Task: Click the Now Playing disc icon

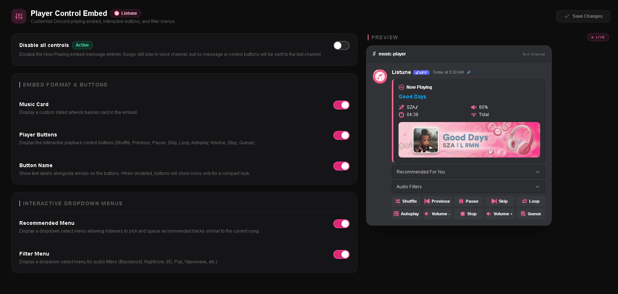Action: (401, 87)
